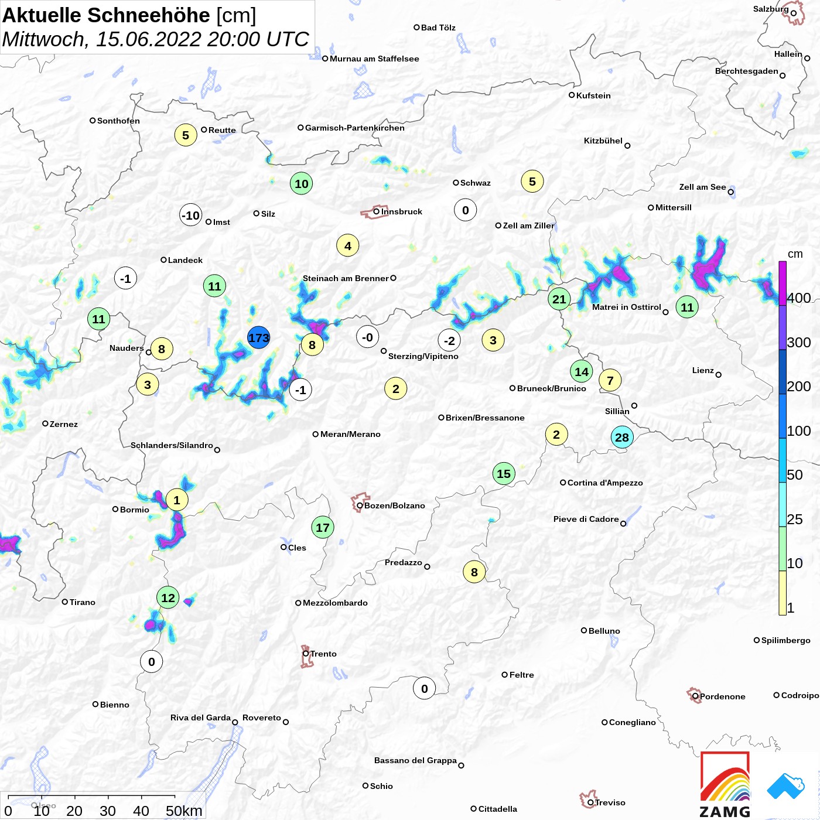Screen dimensions: 820x820
Task: Select the Sonthofen city label
Action: (x=118, y=121)
